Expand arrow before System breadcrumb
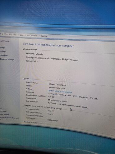115x154 pixels. click(x=39, y=36)
